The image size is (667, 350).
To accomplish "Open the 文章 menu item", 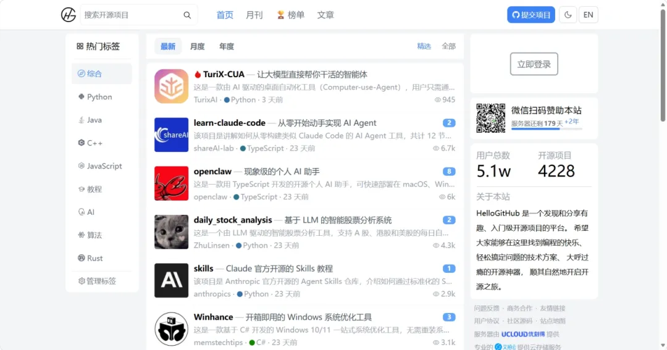I will [x=325, y=15].
